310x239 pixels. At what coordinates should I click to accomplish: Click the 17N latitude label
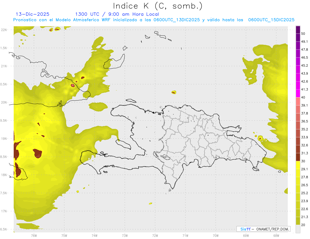tap(4, 211)
